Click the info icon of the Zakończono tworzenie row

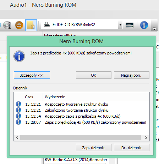(x=18, y=110)
